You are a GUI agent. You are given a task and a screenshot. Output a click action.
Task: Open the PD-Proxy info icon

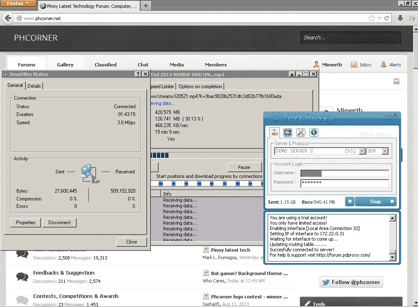tap(314, 132)
